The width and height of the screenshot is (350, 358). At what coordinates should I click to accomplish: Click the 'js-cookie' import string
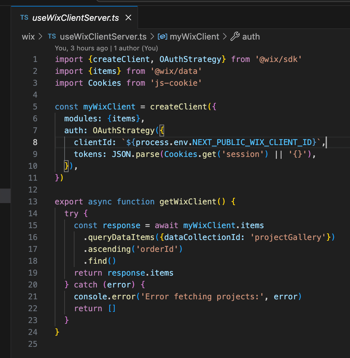point(176,83)
